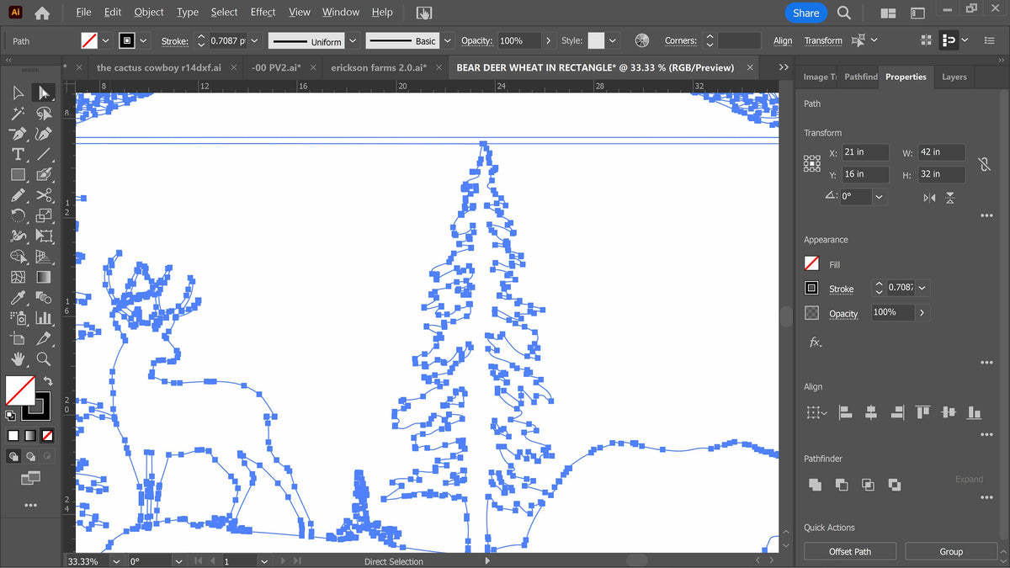Open the rotation angle dropdown in Transform

[x=880, y=196]
